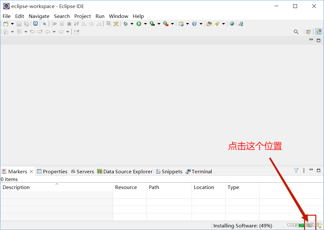Click the Markers filter funnel icon
Viewport: 324px width, 230px height.
point(296,170)
